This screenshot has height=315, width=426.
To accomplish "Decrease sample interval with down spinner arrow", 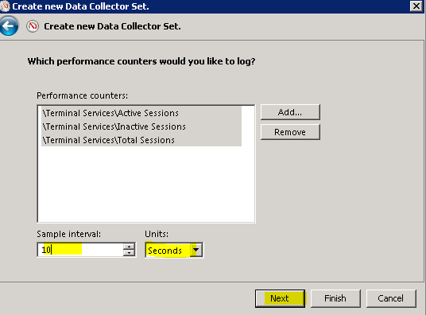I will [x=129, y=253].
